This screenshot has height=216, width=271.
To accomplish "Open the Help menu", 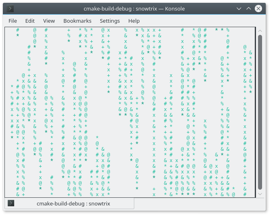I will pyautogui.click(x=134, y=21).
